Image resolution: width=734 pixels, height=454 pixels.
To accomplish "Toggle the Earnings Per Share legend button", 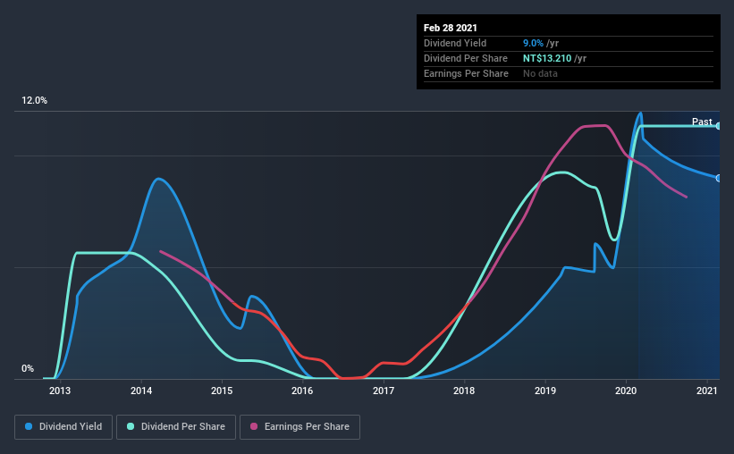I will coord(300,427).
